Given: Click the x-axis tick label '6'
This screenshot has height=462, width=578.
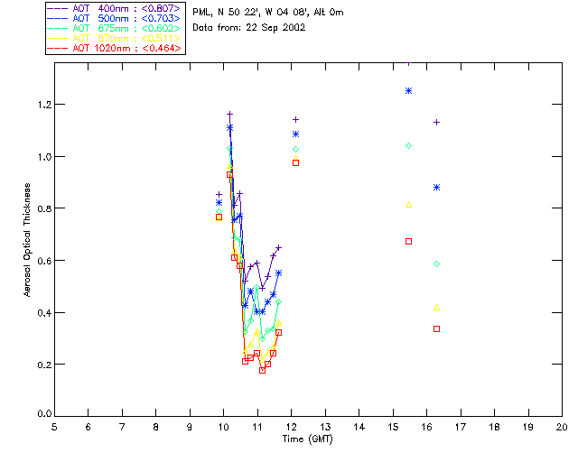Looking at the screenshot, I should (89, 428).
